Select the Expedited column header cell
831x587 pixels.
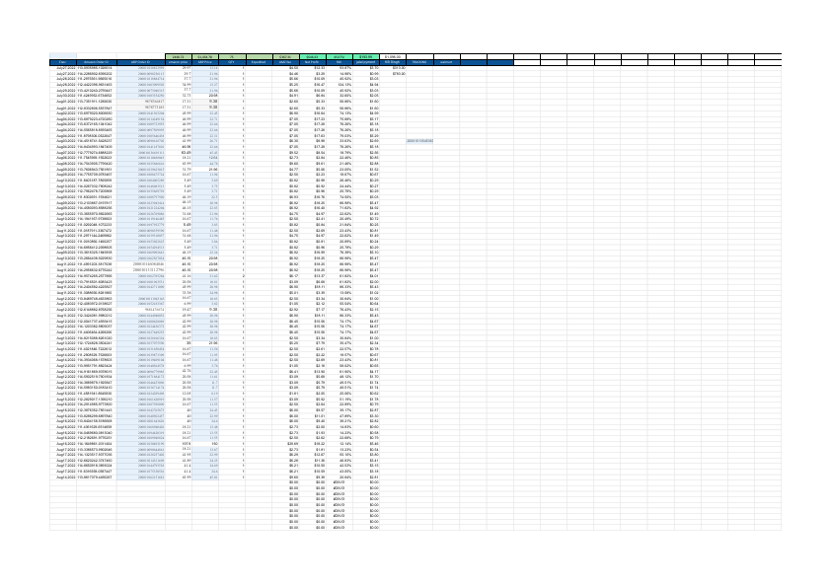(x=259, y=62)
